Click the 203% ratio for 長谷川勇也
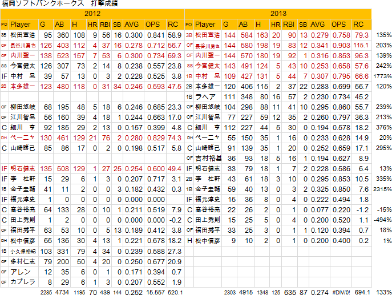Image resolution: width=392 pixels, height=295 pixels. (384, 45)
